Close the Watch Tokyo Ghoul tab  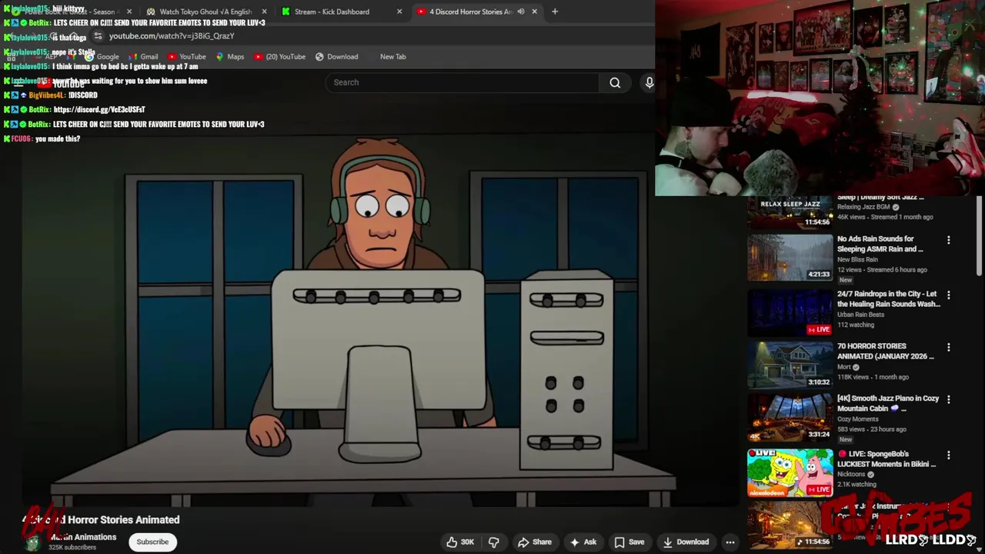(x=265, y=12)
